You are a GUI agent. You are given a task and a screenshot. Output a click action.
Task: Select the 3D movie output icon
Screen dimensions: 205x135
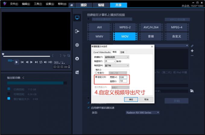pyautogui.click(x=77, y=72)
